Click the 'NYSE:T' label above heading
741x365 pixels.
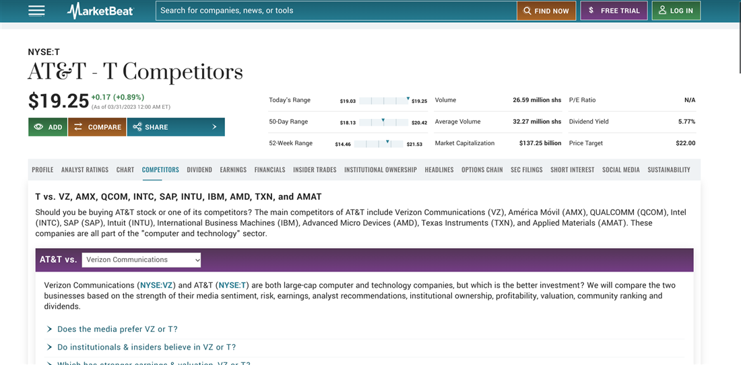(44, 52)
